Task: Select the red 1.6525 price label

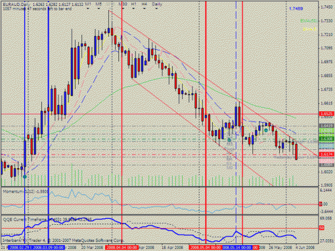Action: coord(326,114)
